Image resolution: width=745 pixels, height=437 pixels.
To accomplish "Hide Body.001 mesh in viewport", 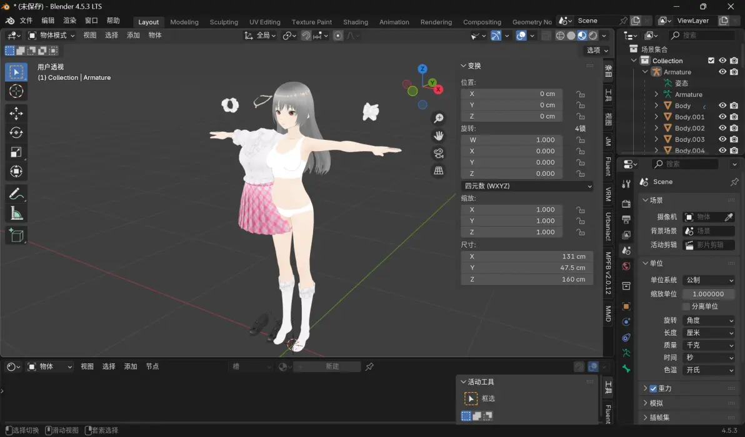I will click(722, 117).
